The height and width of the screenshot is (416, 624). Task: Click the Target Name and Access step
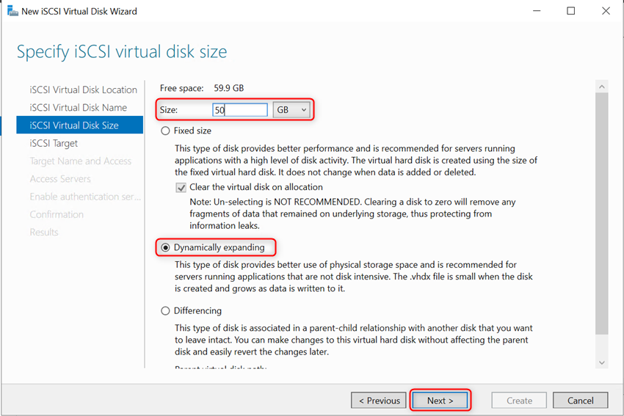click(81, 161)
